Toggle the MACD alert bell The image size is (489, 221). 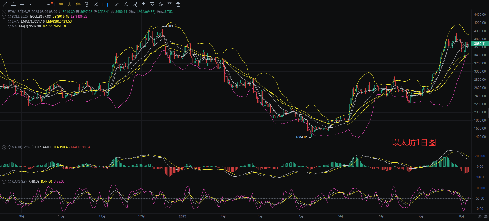(x=10, y=147)
